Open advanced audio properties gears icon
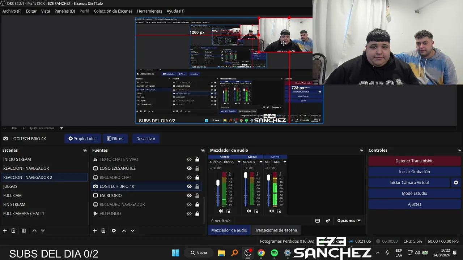This screenshot has width=463, height=260. [x=328, y=221]
